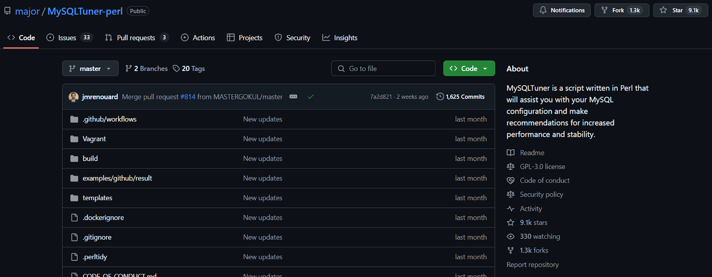712x277 pixels.
Task: View the 2 Branches list
Action: pyautogui.click(x=147, y=69)
